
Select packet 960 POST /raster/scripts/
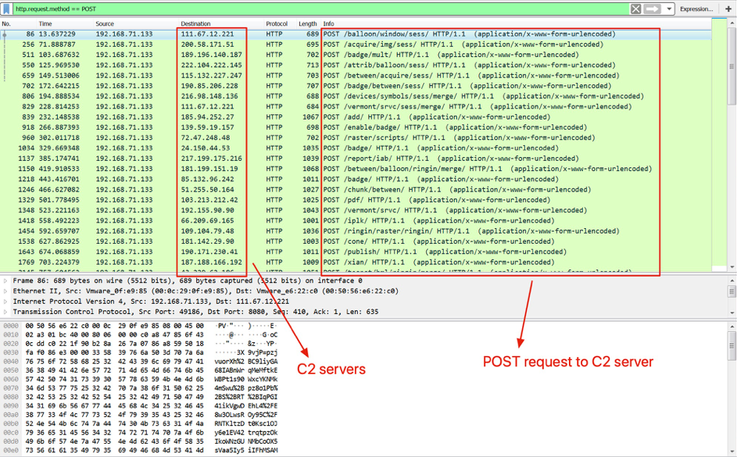(356, 137)
